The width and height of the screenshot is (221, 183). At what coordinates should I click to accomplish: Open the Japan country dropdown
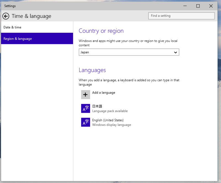coord(129,52)
